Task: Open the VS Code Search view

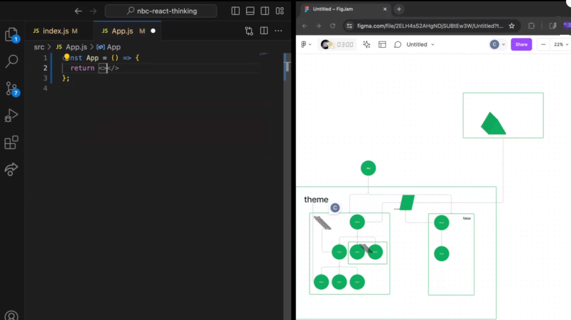Action: [x=12, y=61]
